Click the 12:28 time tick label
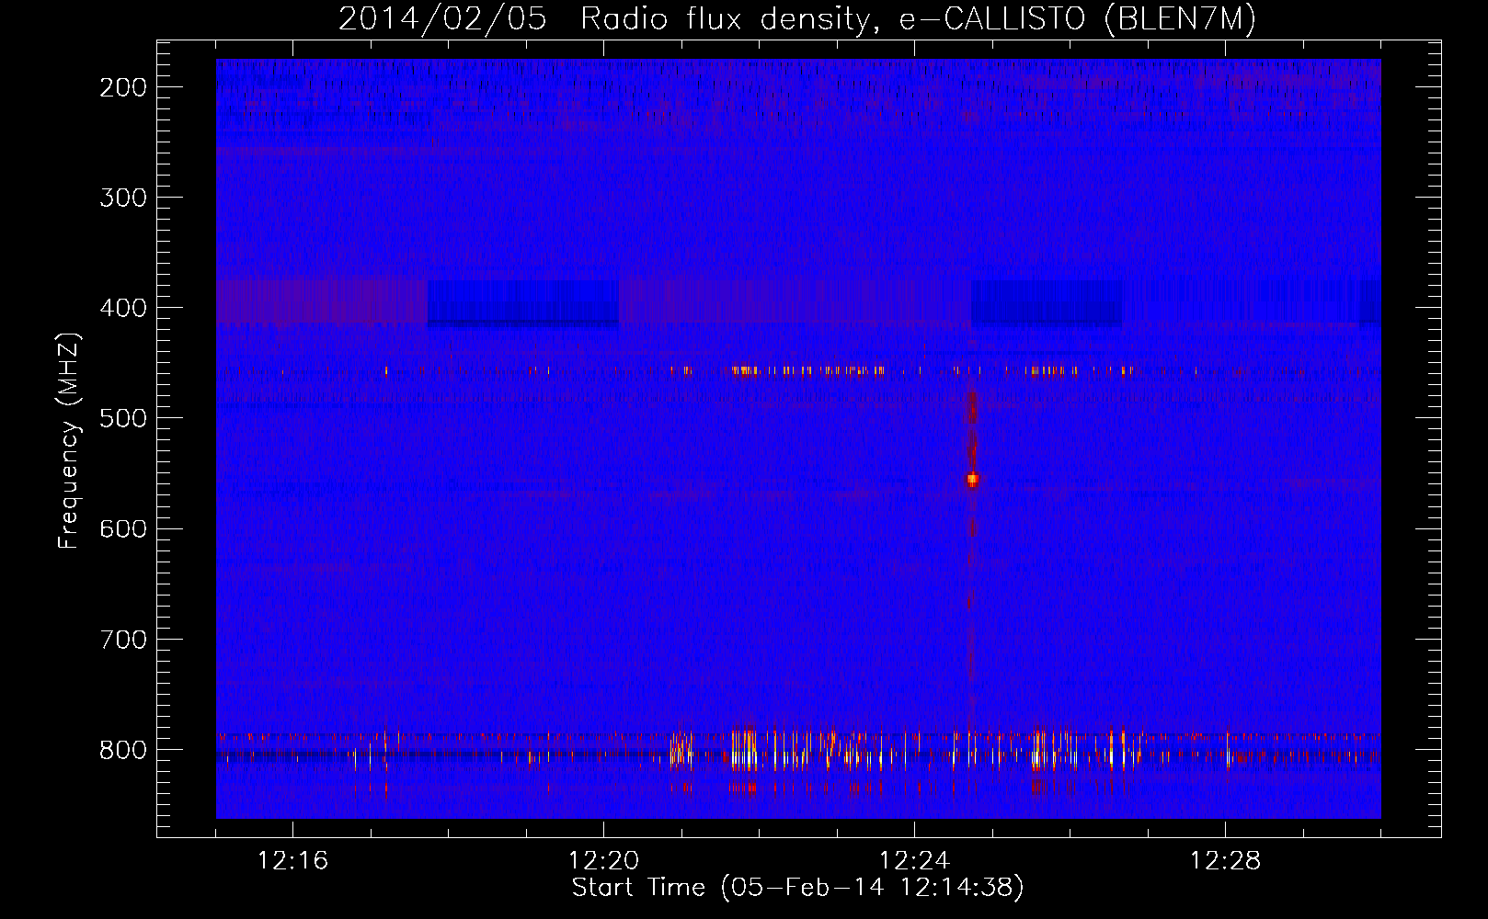The width and height of the screenshot is (1488, 919). pos(1225,861)
